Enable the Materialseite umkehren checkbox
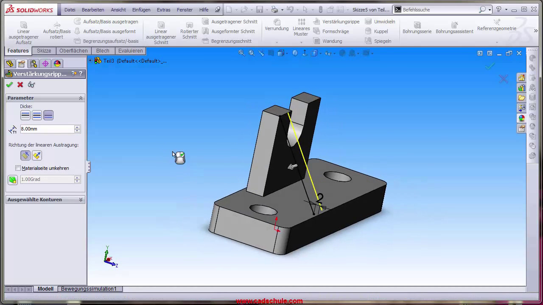Screen dimensions: 543x305 [x=18, y=168]
